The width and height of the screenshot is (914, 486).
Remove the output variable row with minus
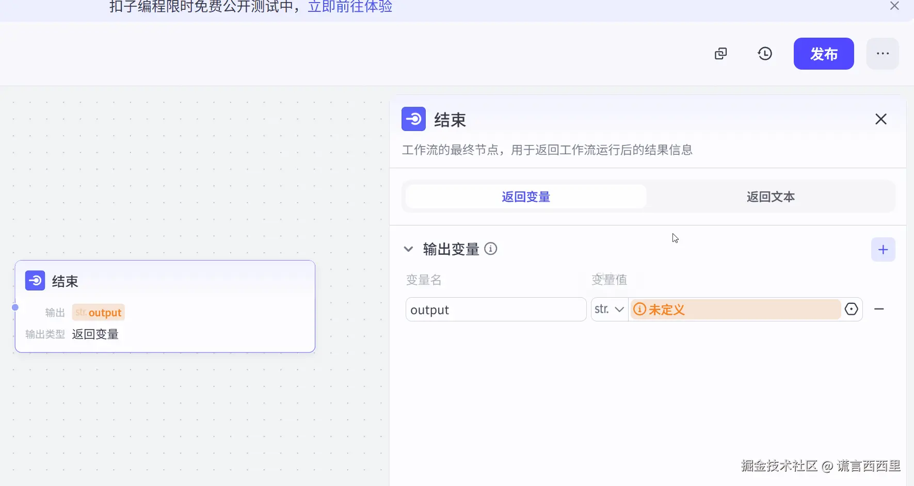(879, 309)
